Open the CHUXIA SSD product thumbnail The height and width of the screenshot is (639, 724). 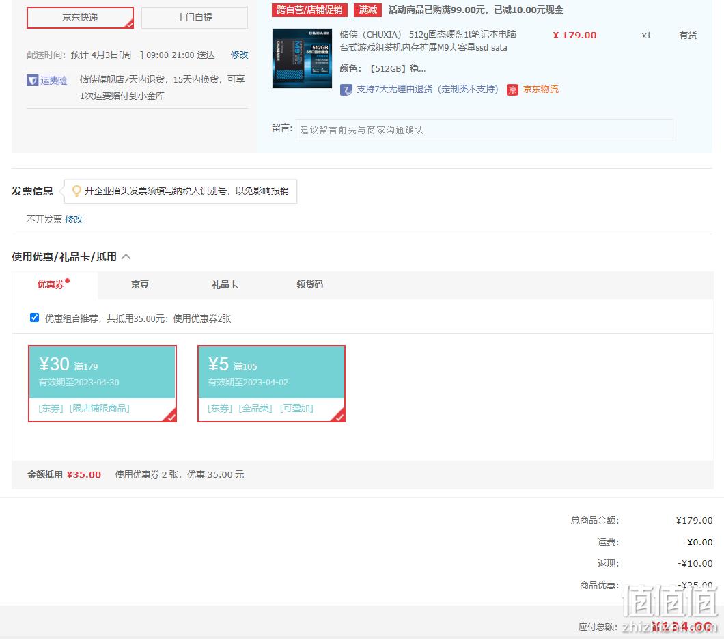[x=302, y=58]
